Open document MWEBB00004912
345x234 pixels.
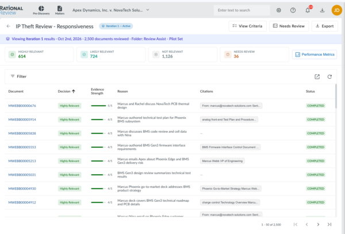pos(22,202)
